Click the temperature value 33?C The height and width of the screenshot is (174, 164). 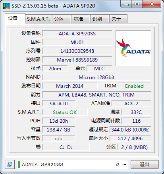pyautogui.click(x=136, y=112)
